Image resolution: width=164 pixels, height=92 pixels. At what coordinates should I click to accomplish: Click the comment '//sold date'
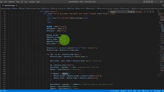point(76,69)
